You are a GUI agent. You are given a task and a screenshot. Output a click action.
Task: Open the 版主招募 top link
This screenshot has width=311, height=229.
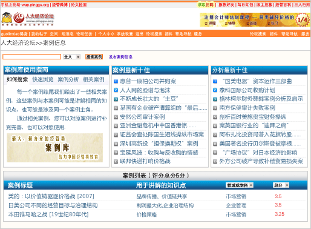pos(264,5)
